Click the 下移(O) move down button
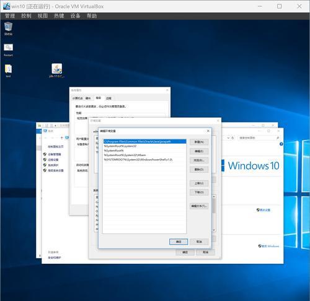The height and width of the screenshot is (301, 310). [199, 193]
